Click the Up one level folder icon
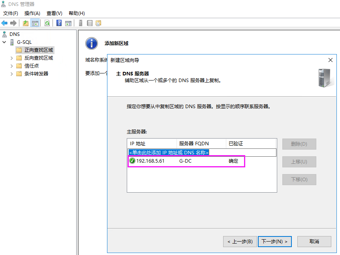 [26, 23]
